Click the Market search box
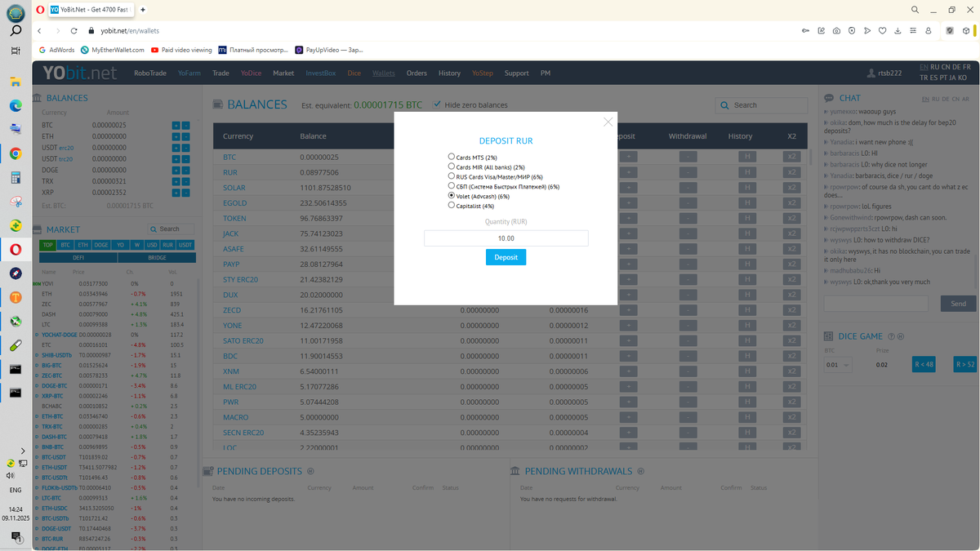 [x=171, y=229]
